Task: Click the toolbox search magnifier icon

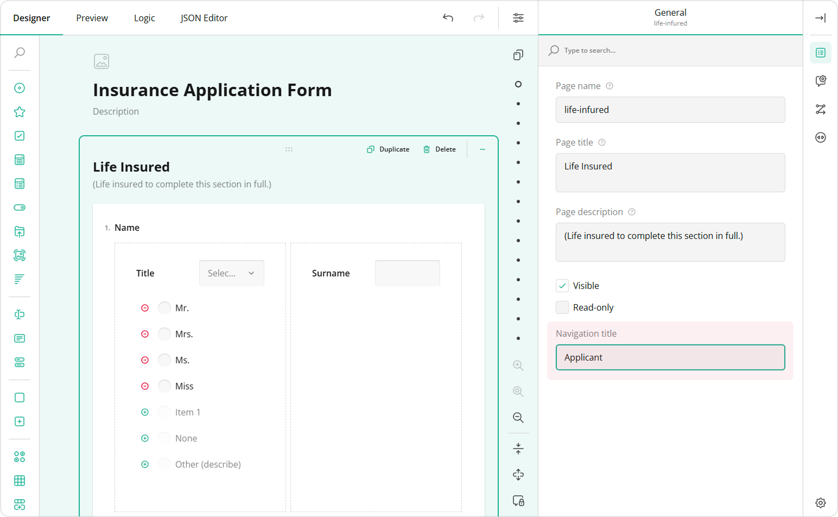Action: click(20, 53)
